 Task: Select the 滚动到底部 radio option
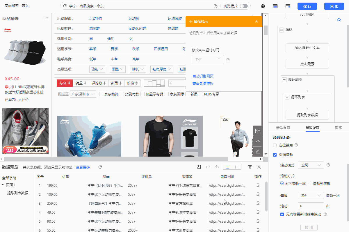point(310,183)
